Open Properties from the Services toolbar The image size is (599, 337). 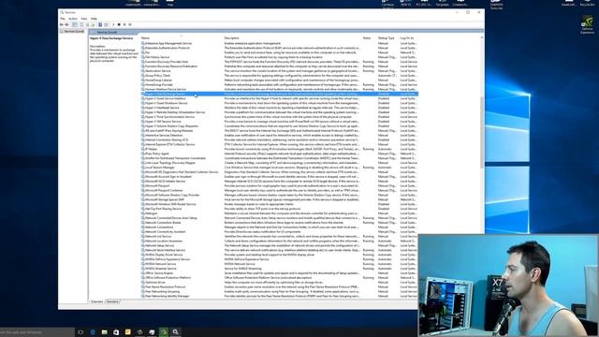(x=81, y=24)
